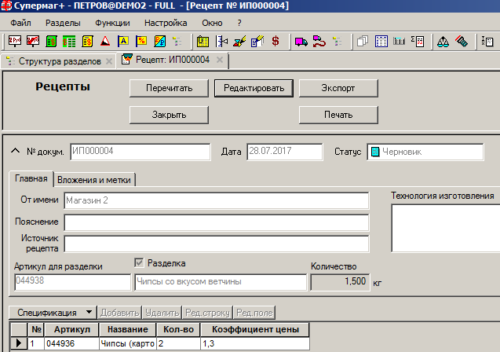The height and width of the screenshot is (352, 500).
Task: Click the Закрыть button
Action: [x=169, y=115]
